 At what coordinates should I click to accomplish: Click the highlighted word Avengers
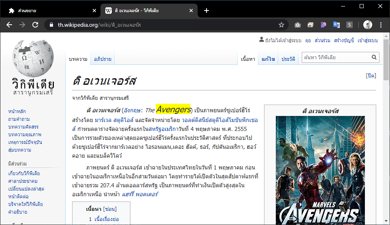pyautogui.click(x=173, y=109)
